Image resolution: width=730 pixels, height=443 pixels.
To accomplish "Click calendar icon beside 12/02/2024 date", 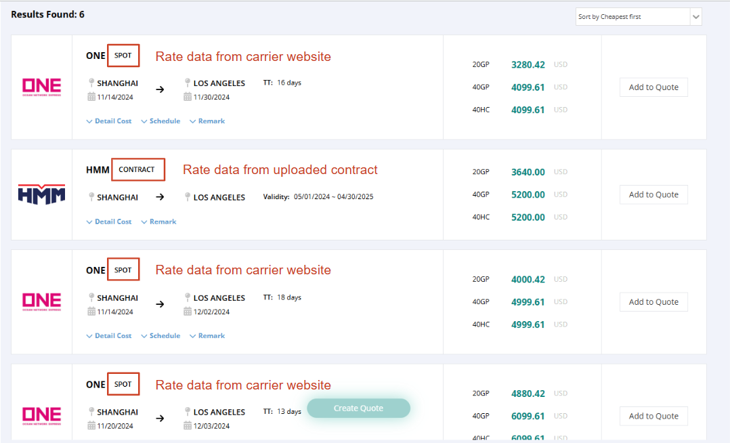I will pyautogui.click(x=188, y=312).
